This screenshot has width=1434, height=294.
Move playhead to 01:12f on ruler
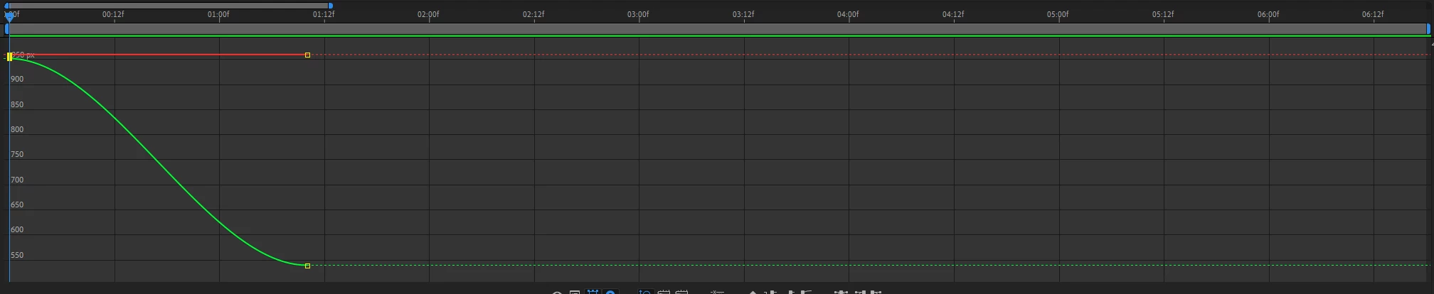[x=324, y=14]
